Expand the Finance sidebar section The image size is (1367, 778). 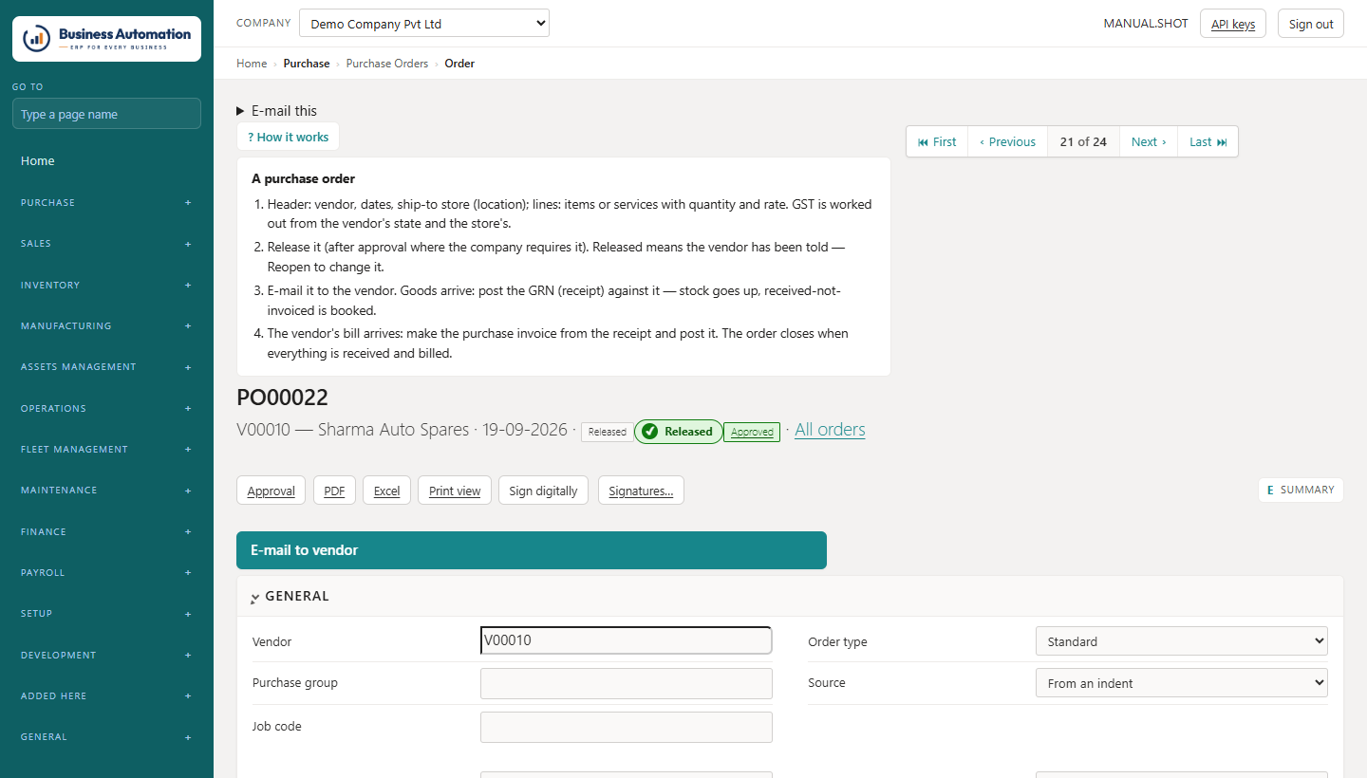(x=106, y=531)
